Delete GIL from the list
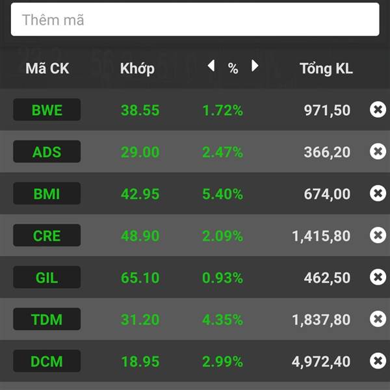The image size is (390, 390). tap(378, 277)
